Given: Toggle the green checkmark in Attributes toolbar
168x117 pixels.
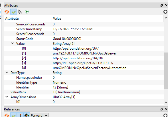Looking at the screenshot, I should click(14, 12).
